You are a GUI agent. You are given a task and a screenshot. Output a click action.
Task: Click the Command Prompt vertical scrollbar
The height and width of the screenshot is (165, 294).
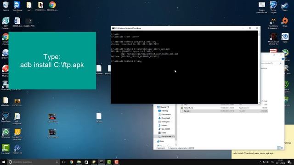tap(259, 67)
